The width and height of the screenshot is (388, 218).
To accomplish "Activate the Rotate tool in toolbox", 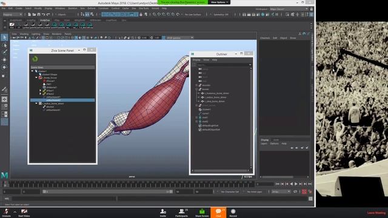I will click(x=4, y=67).
